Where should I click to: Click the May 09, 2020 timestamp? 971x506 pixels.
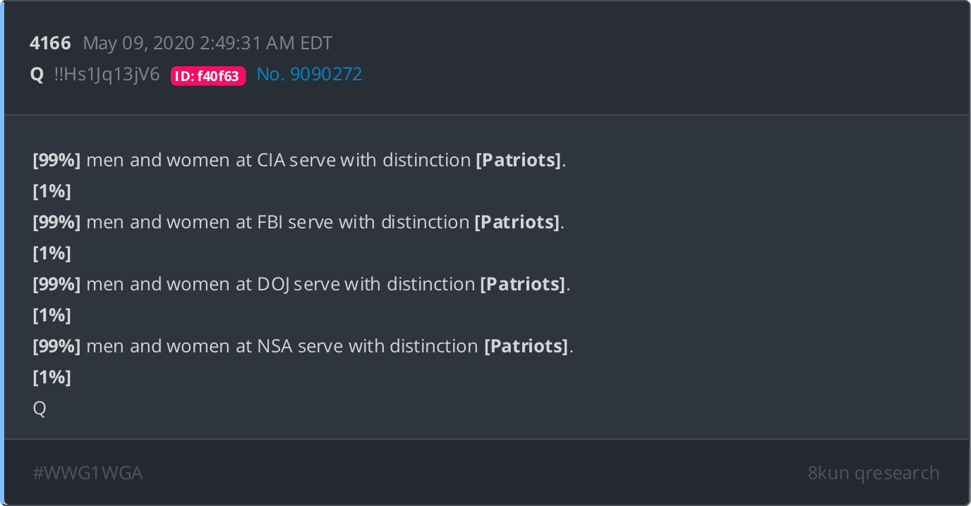pyautogui.click(x=207, y=43)
